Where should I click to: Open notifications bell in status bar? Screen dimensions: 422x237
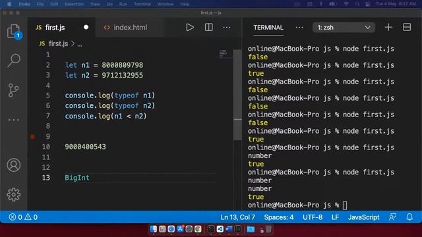coord(409,217)
